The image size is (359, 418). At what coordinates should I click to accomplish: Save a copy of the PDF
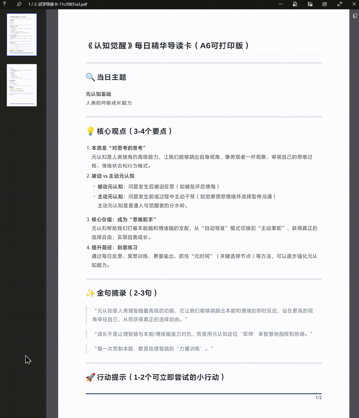(x=295, y=4)
